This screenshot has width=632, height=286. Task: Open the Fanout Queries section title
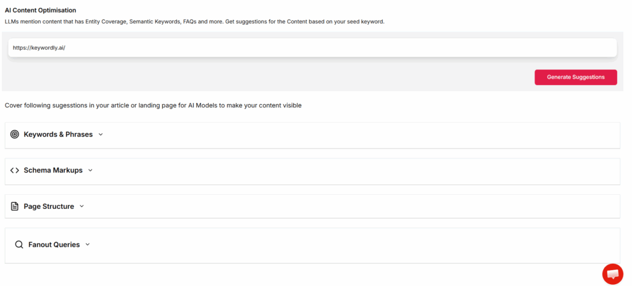tap(54, 245)
